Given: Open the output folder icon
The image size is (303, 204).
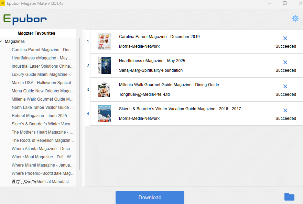Looking at the screenshot, I should tap(289, 197).
